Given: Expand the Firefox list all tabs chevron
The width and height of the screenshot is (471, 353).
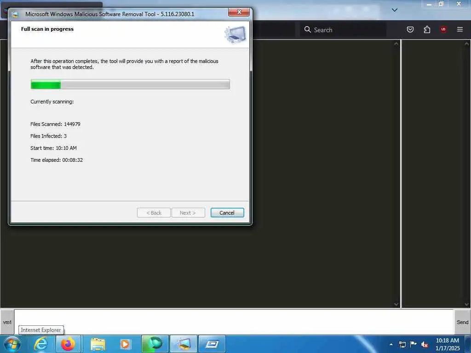Looking at the screenshot, I should click(395, 10).
